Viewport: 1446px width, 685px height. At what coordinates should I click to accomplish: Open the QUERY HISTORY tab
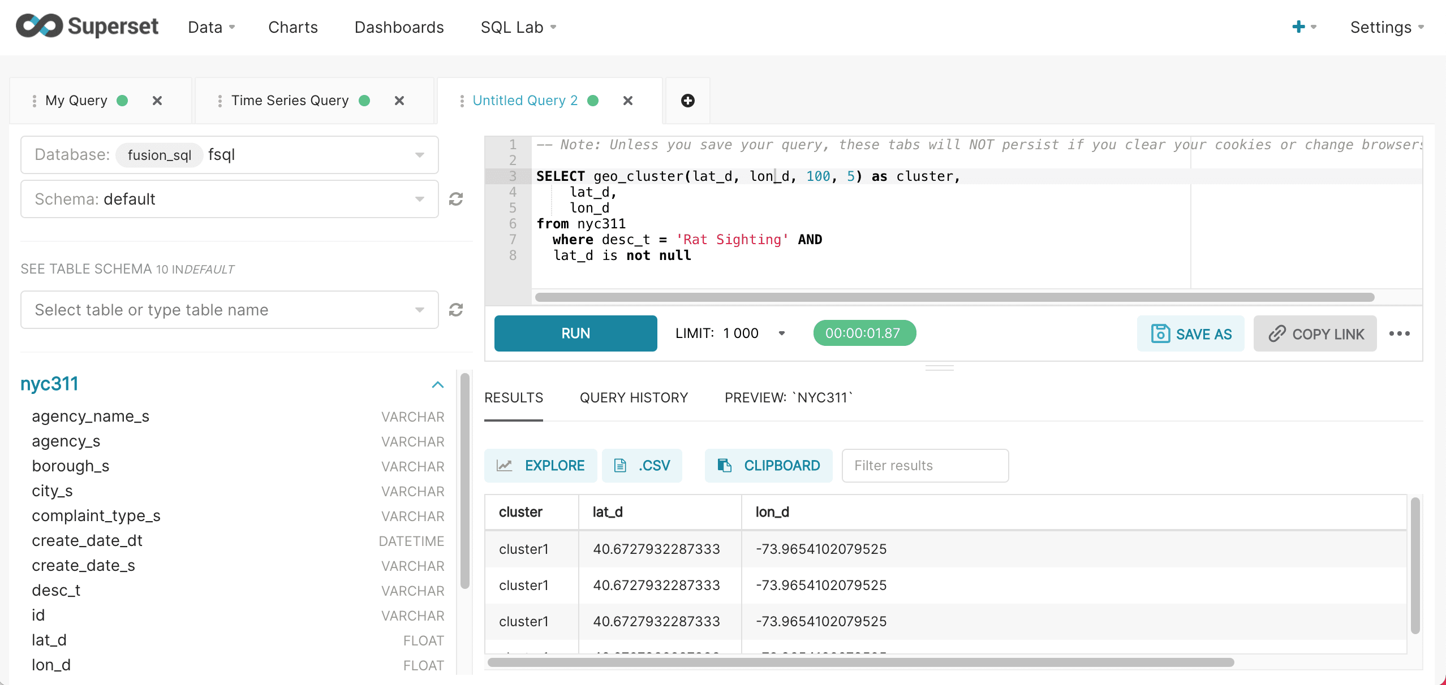point(634,398)
